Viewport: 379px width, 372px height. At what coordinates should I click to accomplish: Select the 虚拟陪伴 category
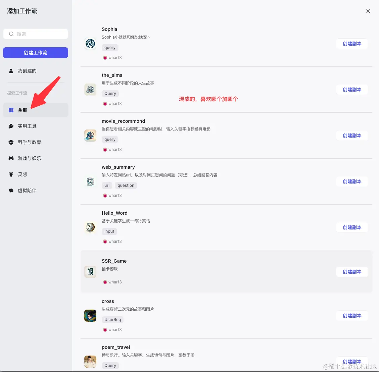point(36,191)
